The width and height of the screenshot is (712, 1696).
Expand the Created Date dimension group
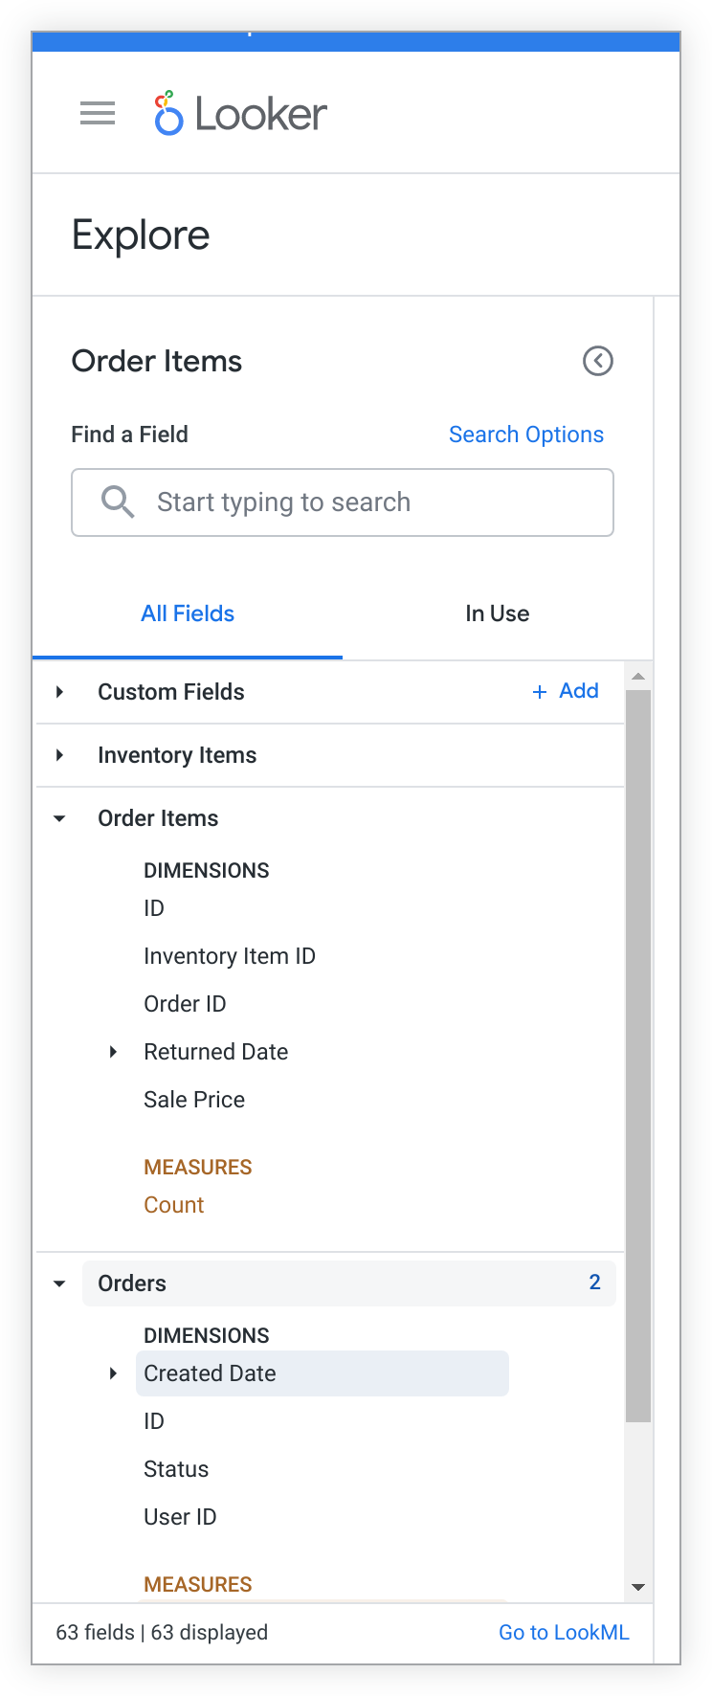[x=113, y=1373]
